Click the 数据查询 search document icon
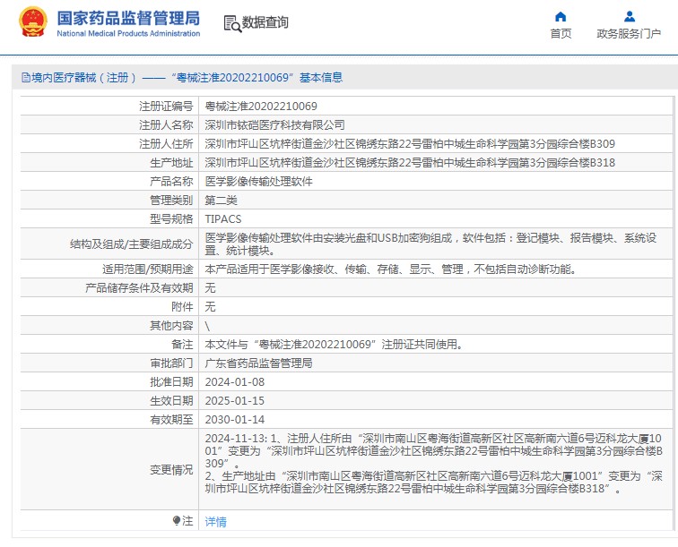Image resolution: width=678 pixels, height=547 pixels. click(x=232, y=23)
